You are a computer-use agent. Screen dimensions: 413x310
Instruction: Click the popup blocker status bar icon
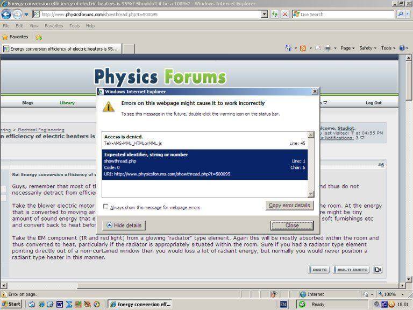(x=274, y=294)
